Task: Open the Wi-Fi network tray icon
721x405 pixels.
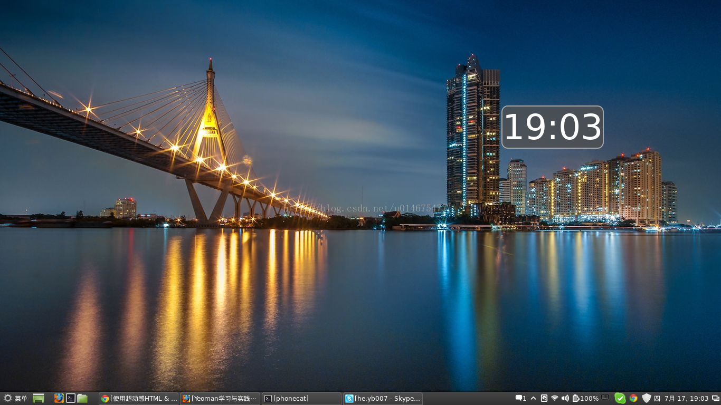Action: pos(554,398)
